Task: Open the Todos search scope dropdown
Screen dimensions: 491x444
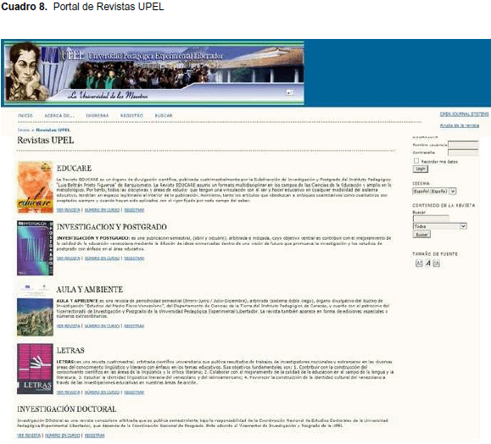Action: 440,226
